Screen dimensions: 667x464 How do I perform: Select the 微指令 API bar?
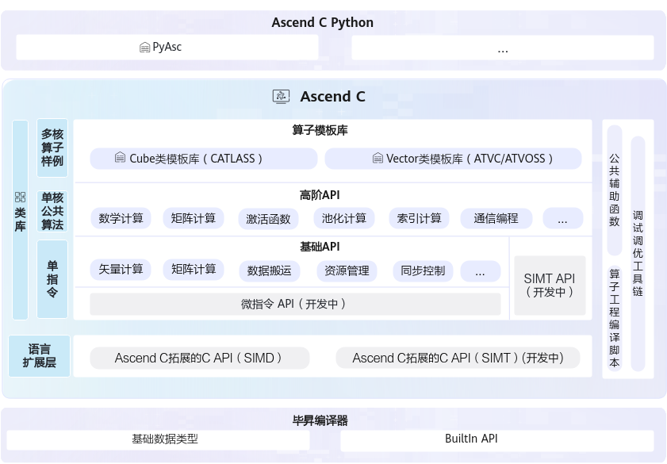click(295, 304)
